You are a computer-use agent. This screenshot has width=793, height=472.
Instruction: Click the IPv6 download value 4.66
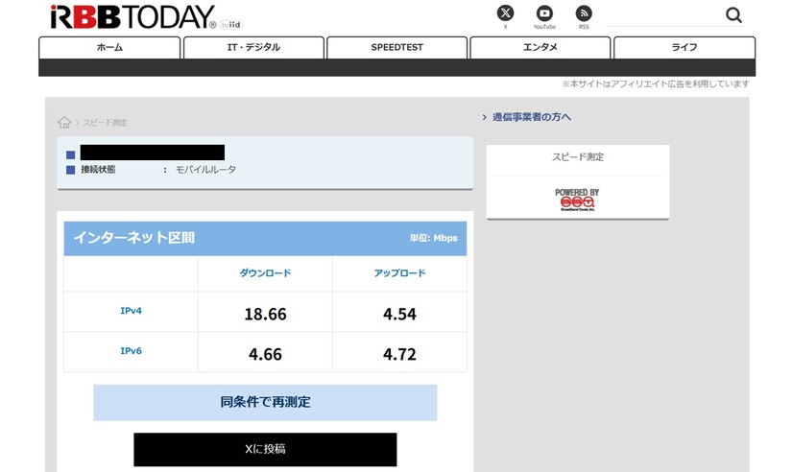tap(265, 354)
